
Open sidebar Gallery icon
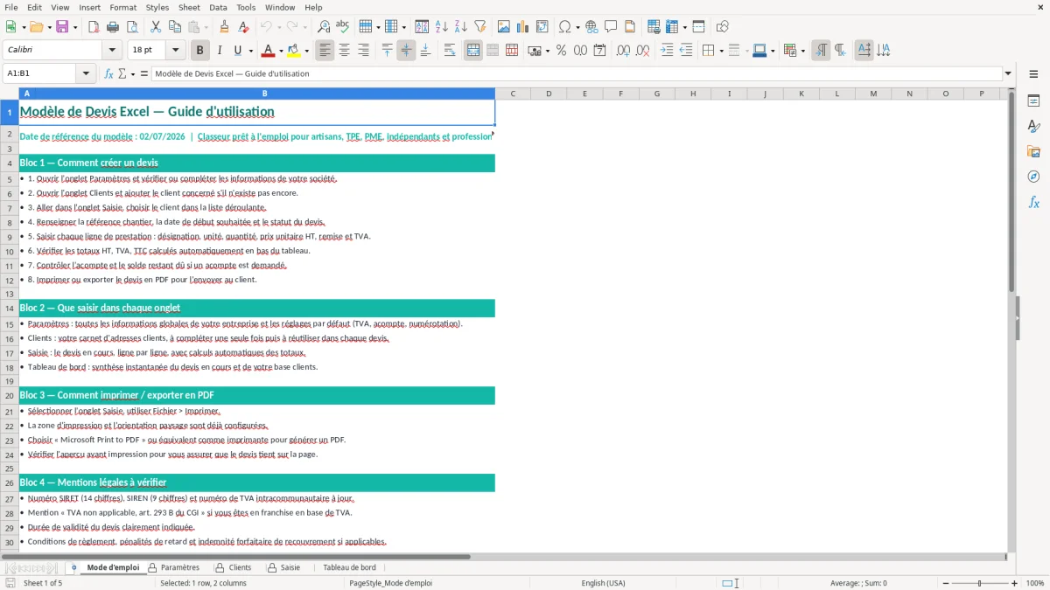click(x=1033, y=151)
